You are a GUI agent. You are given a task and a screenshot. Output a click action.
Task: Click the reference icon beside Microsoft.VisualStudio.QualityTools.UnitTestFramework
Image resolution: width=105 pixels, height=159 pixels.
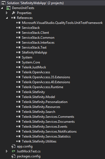click(18, 23)
